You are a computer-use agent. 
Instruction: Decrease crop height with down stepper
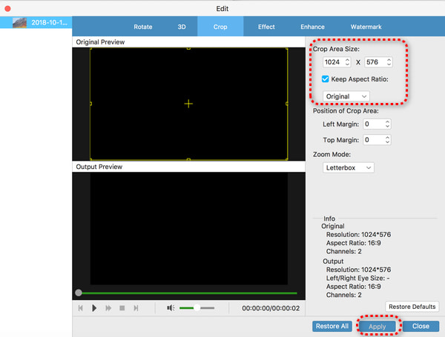[389, 64]
